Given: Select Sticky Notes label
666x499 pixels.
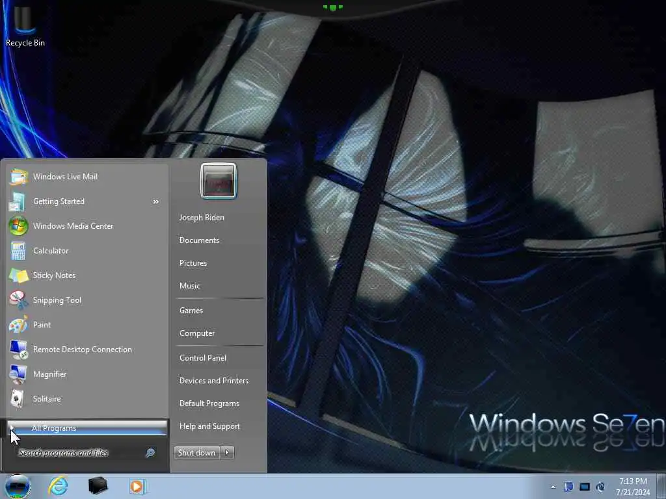Looking at the screenshot, I should (55, 275).
